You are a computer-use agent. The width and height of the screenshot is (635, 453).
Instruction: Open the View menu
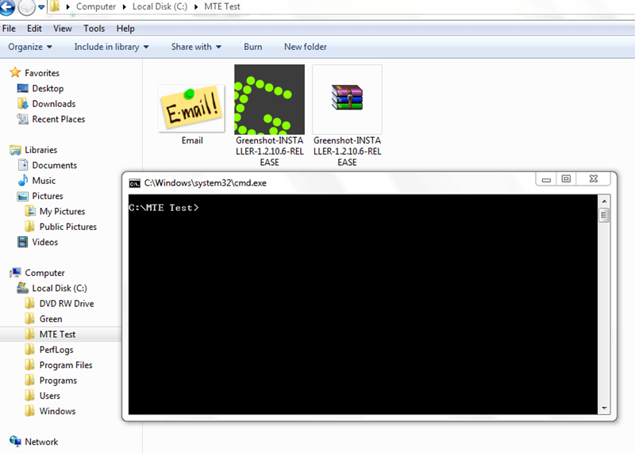click(x=63, y=29)
